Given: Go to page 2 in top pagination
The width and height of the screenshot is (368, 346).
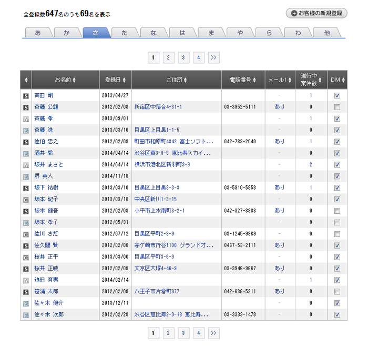Looking at the screenshot, I should tap(168, 57).
